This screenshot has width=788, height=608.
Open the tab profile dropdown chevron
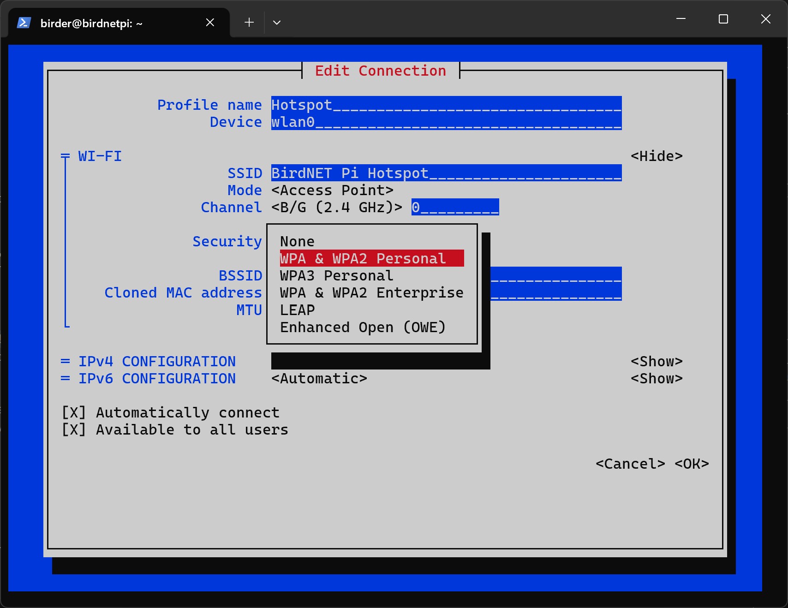pyautogui.click(x=277, y=23)
